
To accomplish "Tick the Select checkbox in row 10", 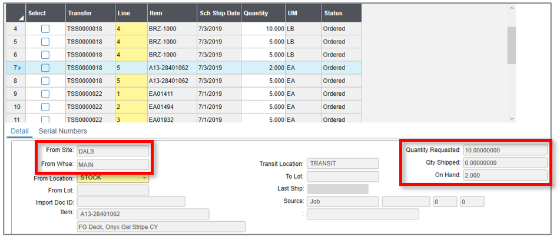I will coord(45,107).
